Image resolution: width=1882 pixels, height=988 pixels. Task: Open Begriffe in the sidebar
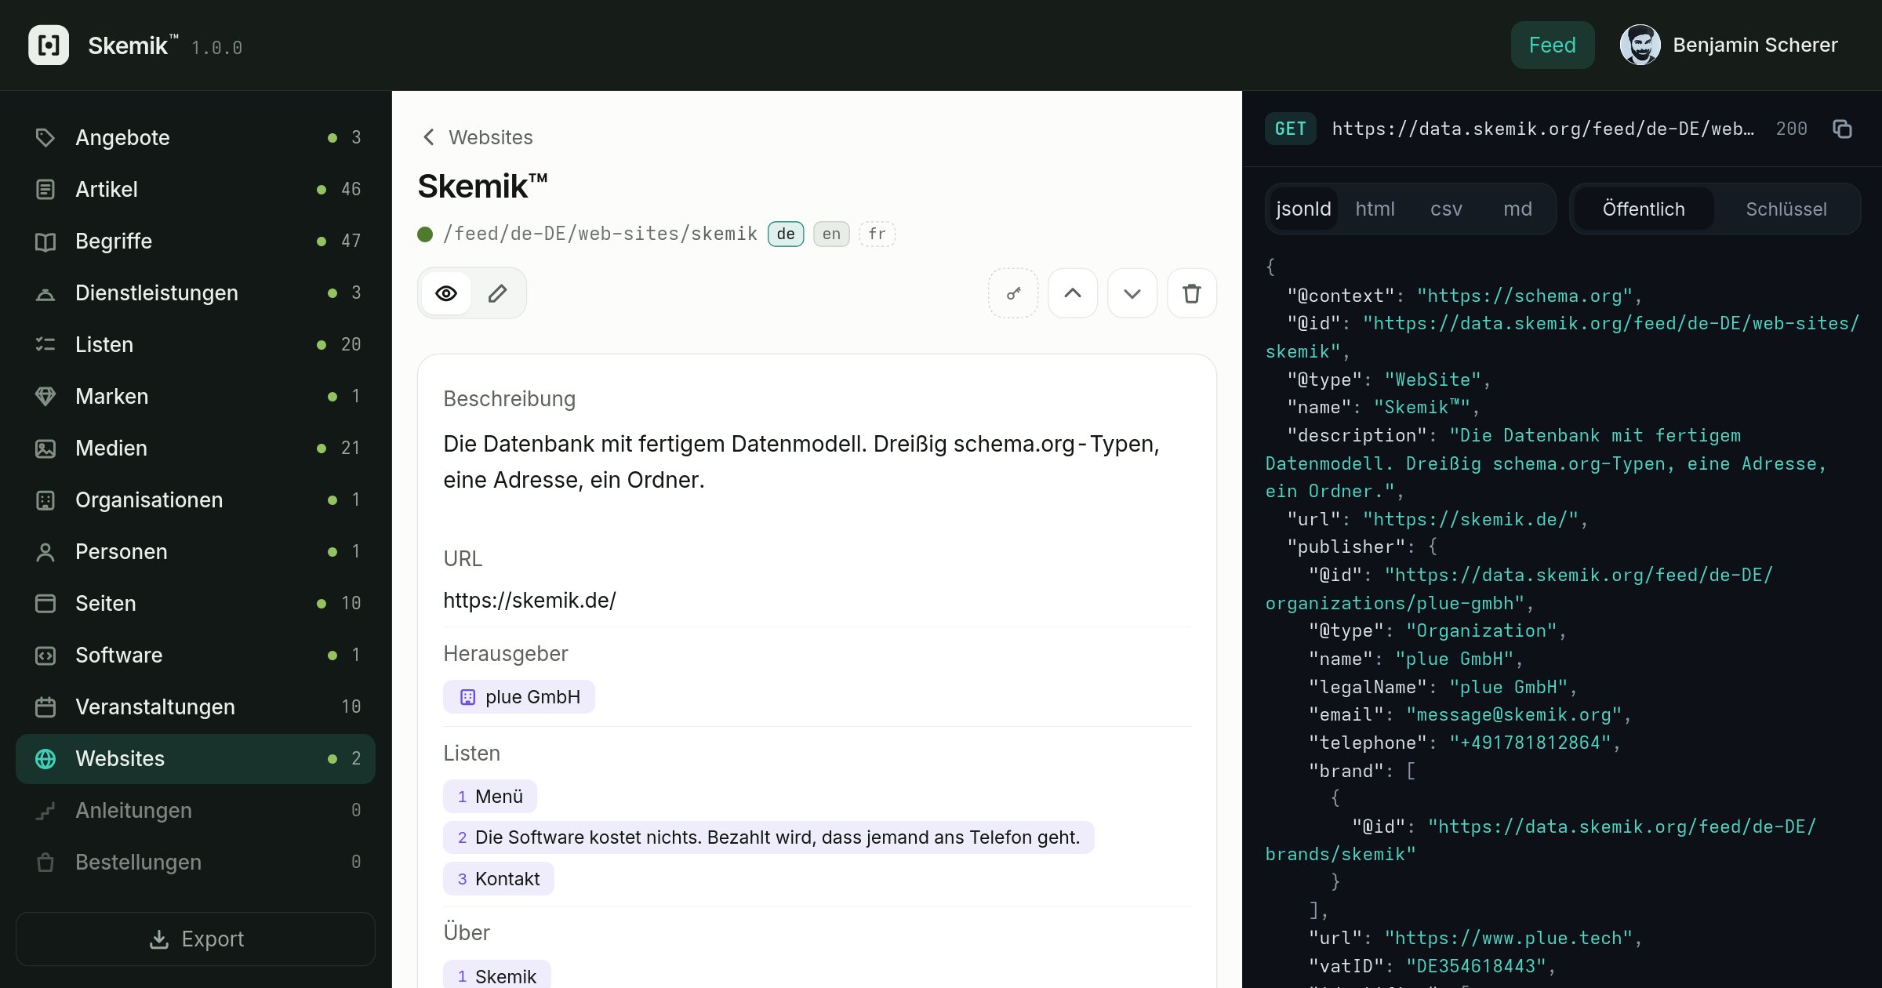195,241
